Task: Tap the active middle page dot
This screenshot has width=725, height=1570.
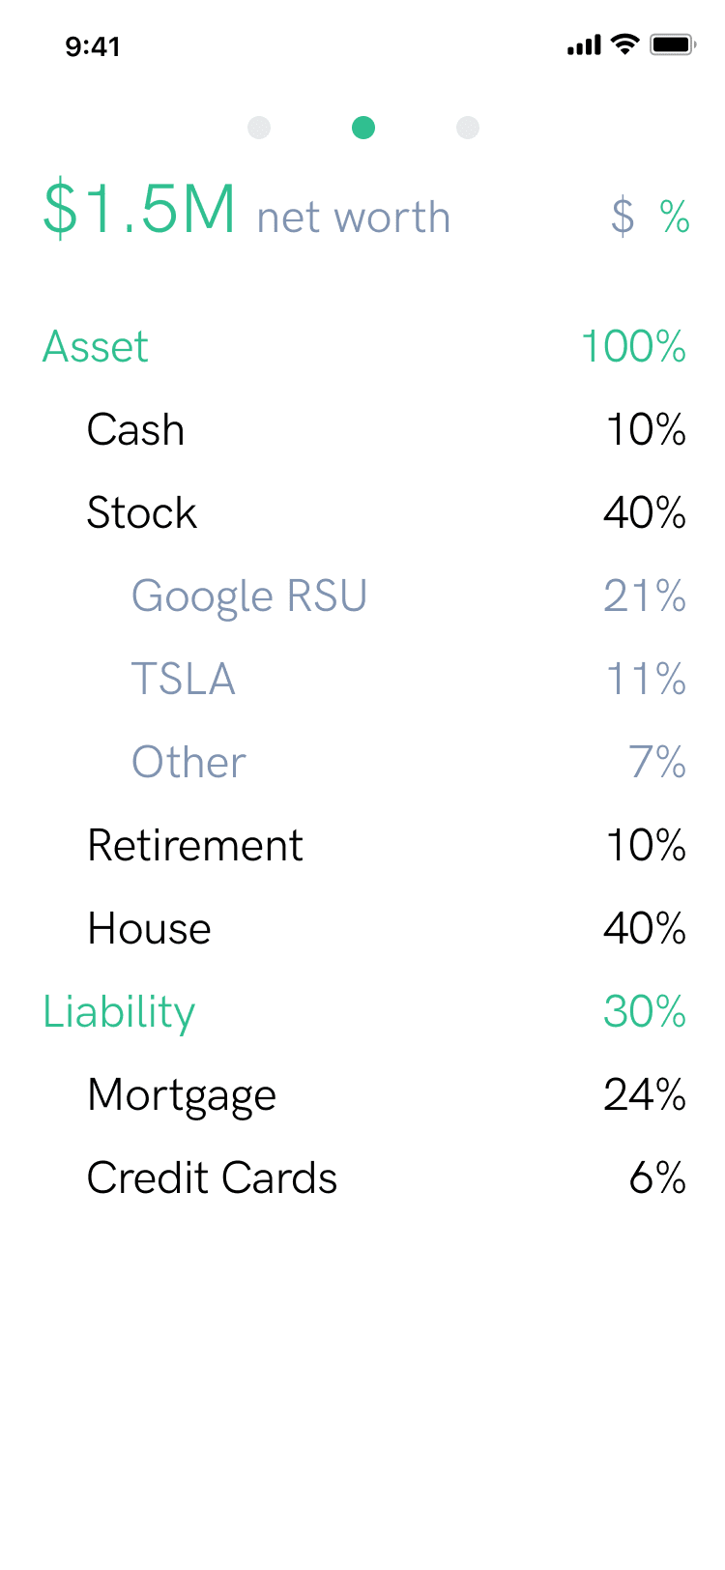Action: (x=363, y=128)
